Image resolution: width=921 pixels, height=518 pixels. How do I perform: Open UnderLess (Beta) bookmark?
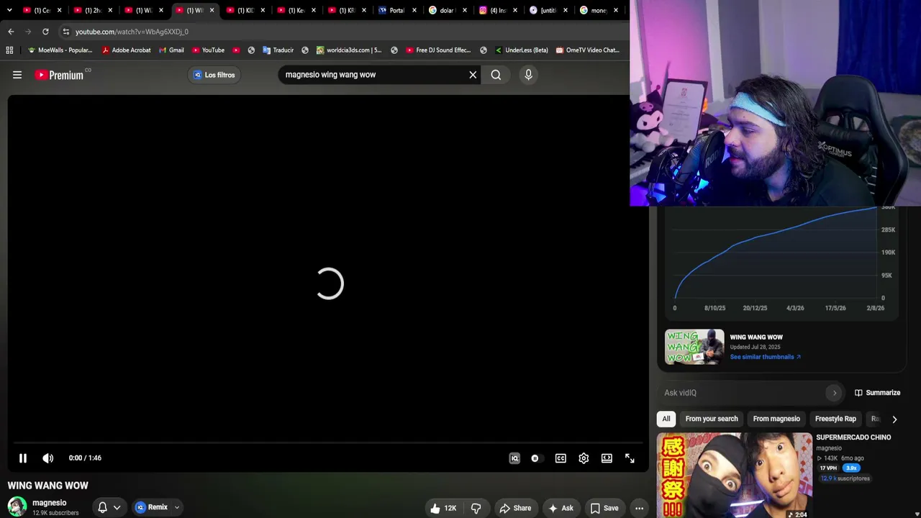coord(522,50)
